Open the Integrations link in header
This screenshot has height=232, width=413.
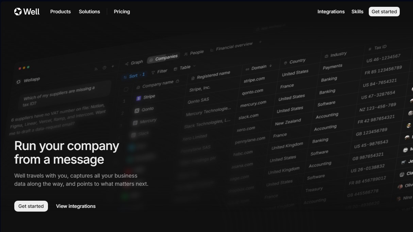[x=331, y=12]
